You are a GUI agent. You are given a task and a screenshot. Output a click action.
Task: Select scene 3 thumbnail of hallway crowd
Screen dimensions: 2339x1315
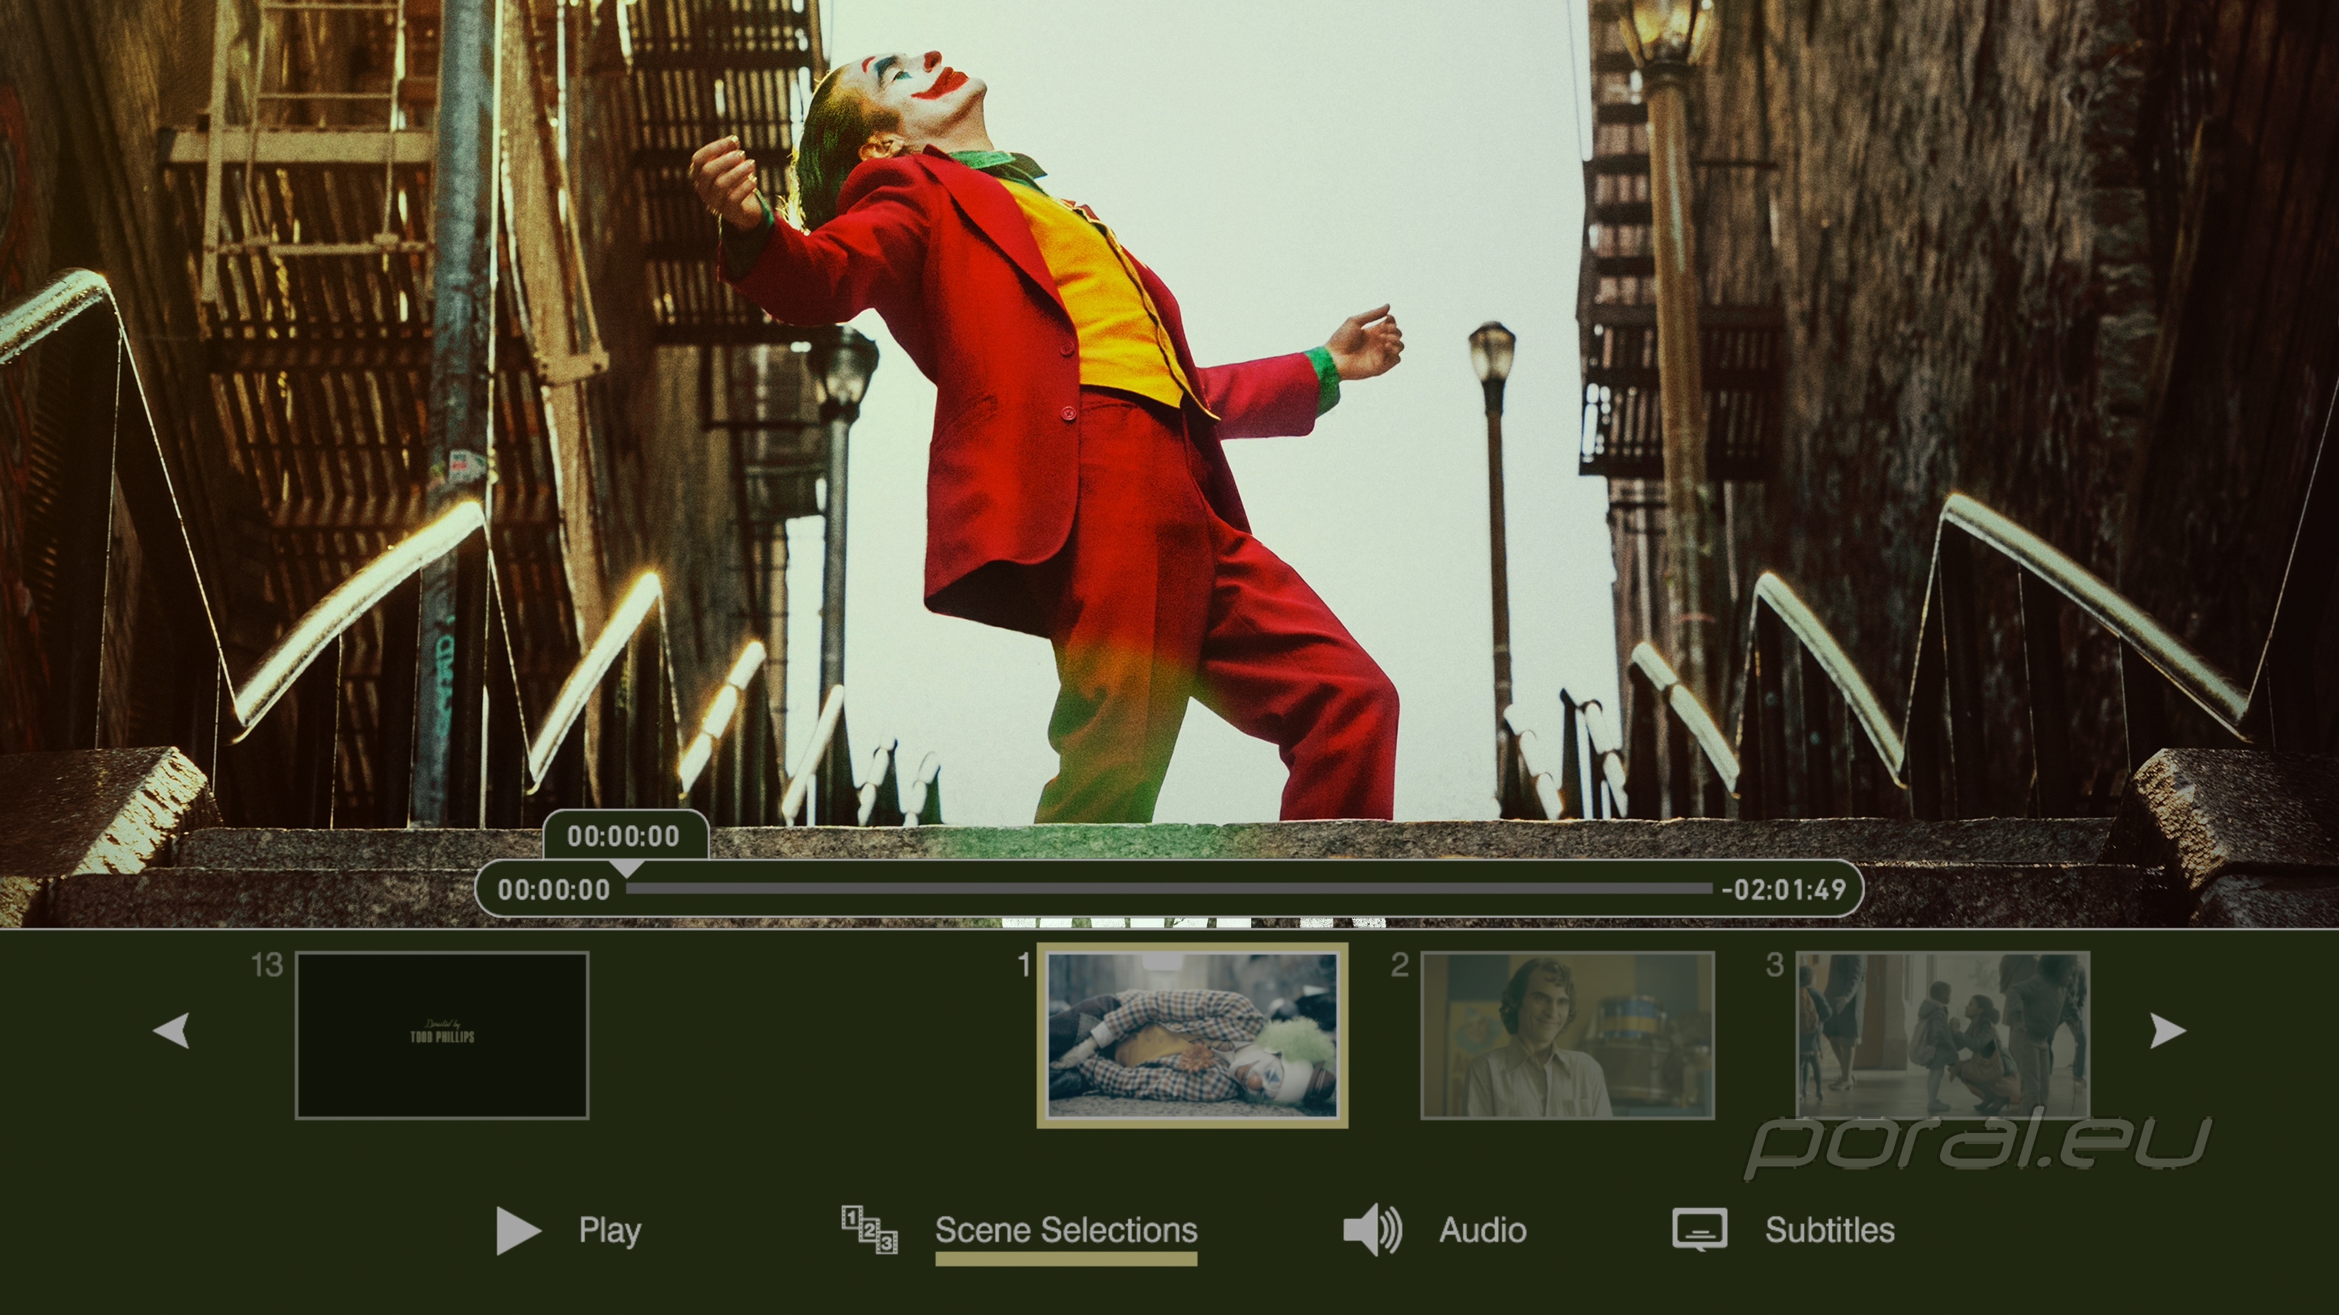click(x=1942, y=1036)
